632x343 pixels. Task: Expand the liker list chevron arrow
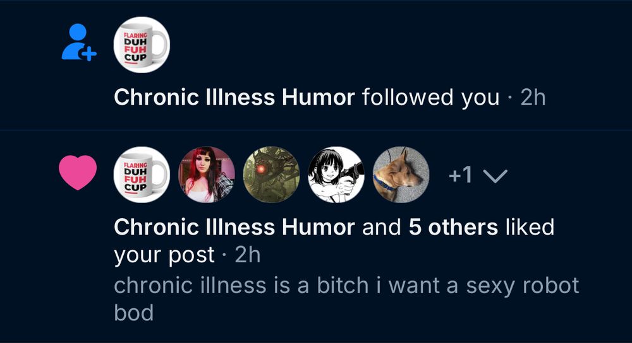[x=495, y=176]
